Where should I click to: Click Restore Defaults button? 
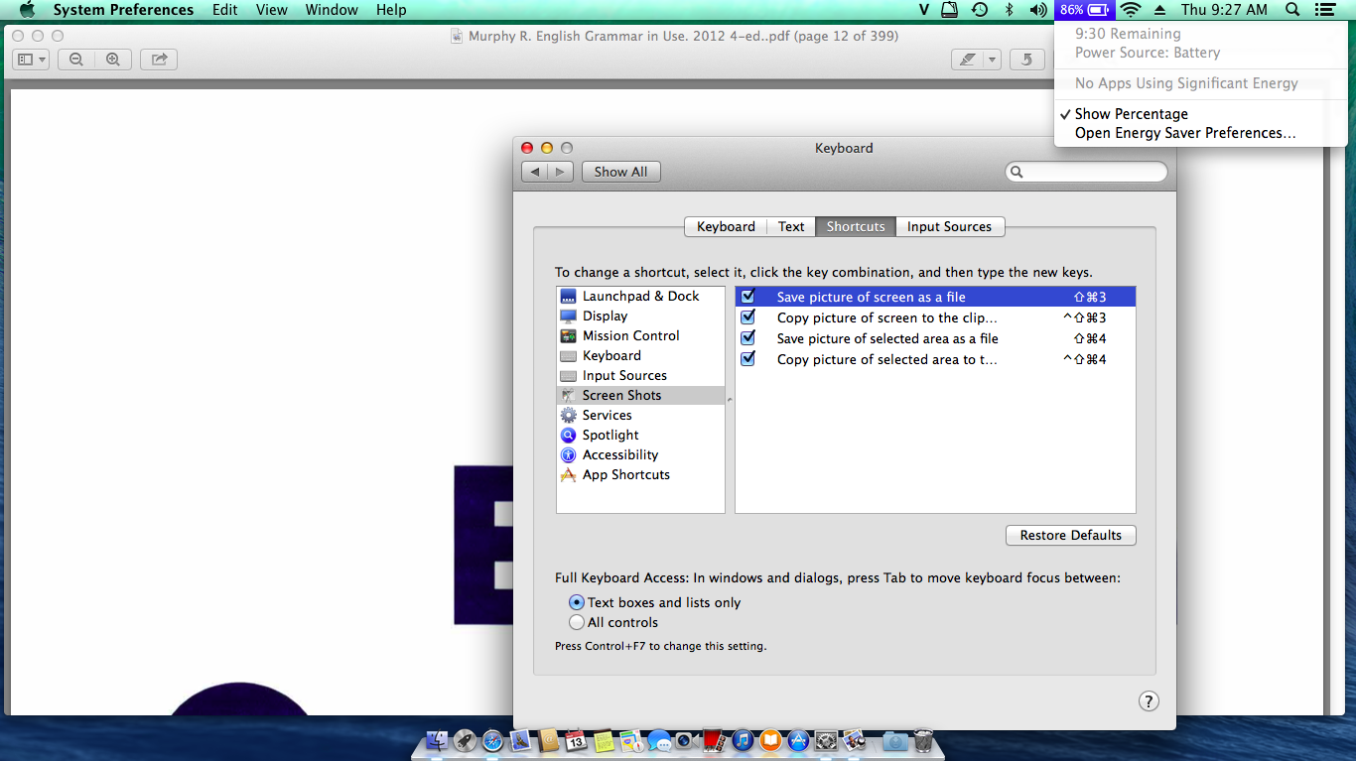tap(1070, 535)
